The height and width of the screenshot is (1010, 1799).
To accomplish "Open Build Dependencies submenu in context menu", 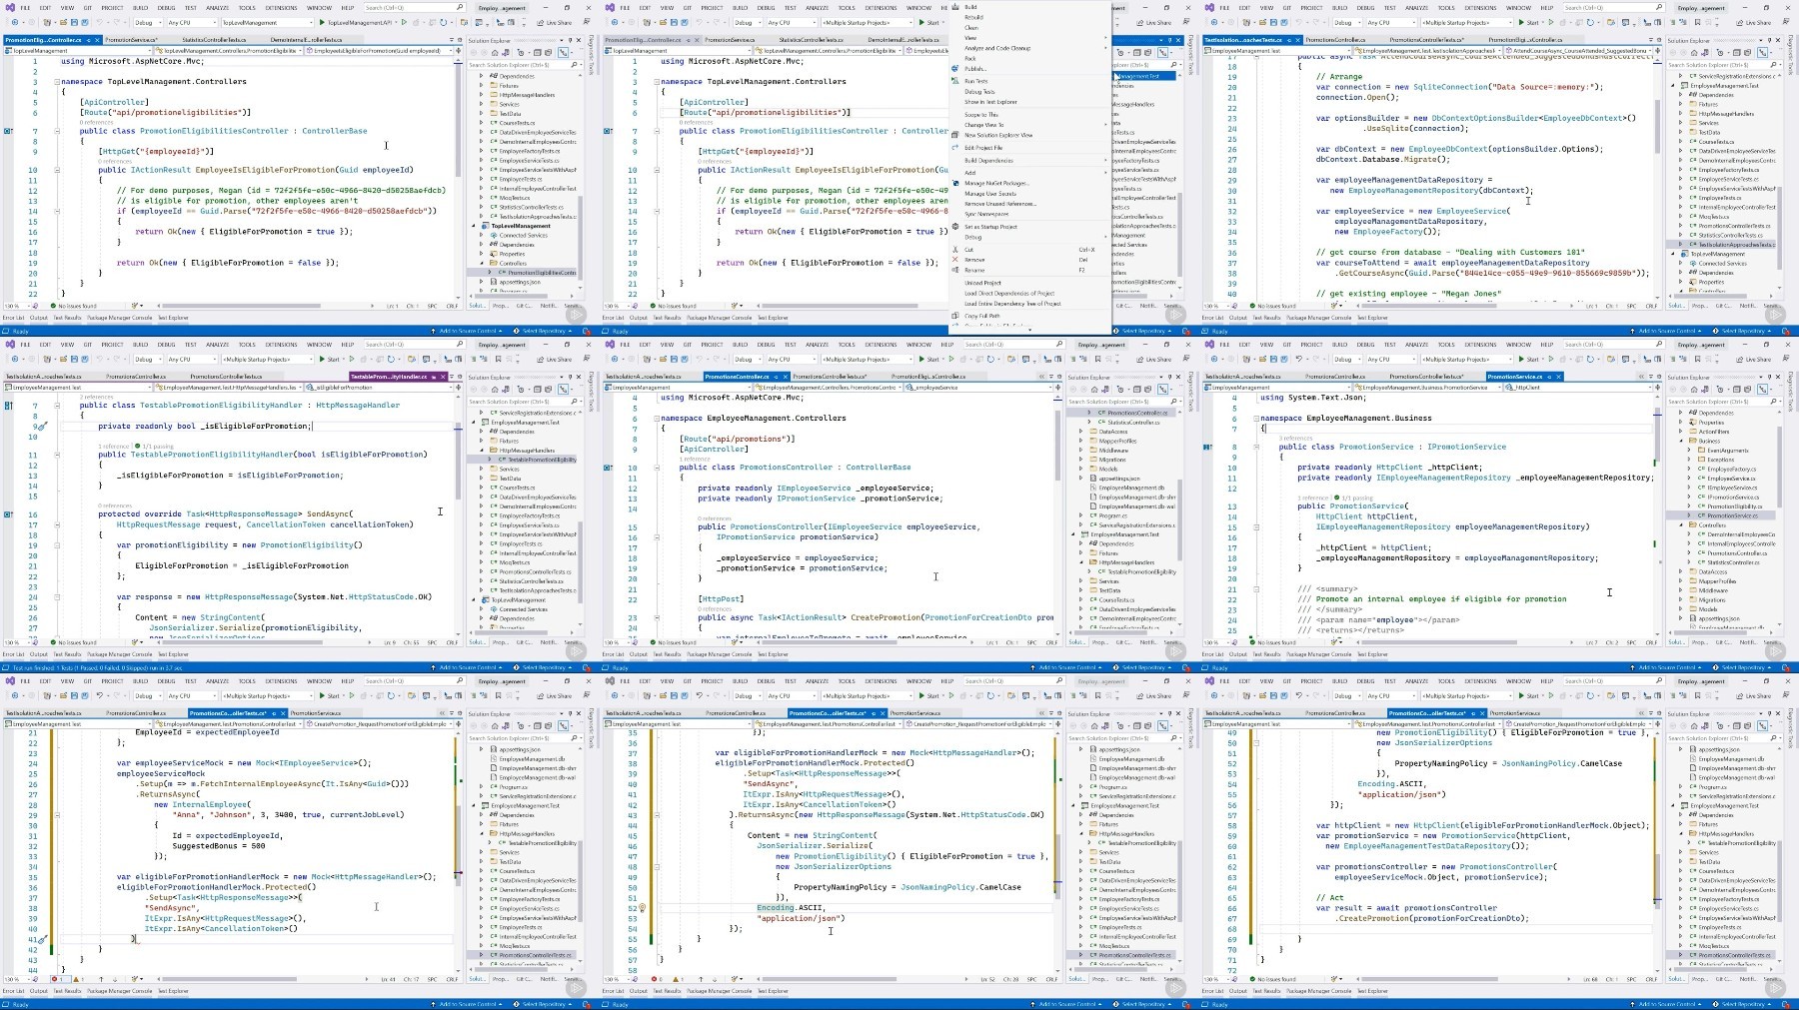I will pyautogui.click(x=1029, y=160).
